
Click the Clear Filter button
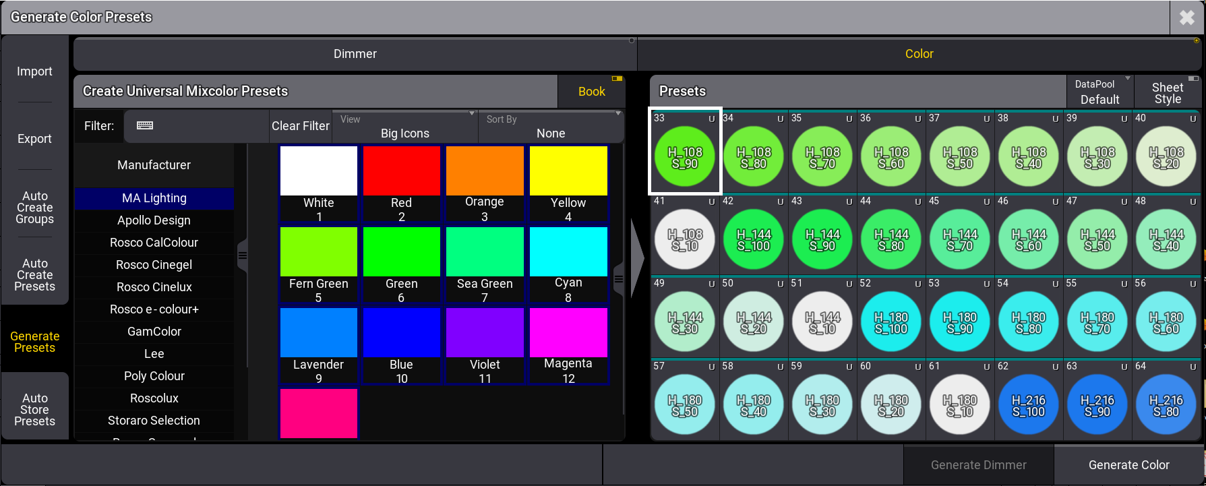coord(301,126)
